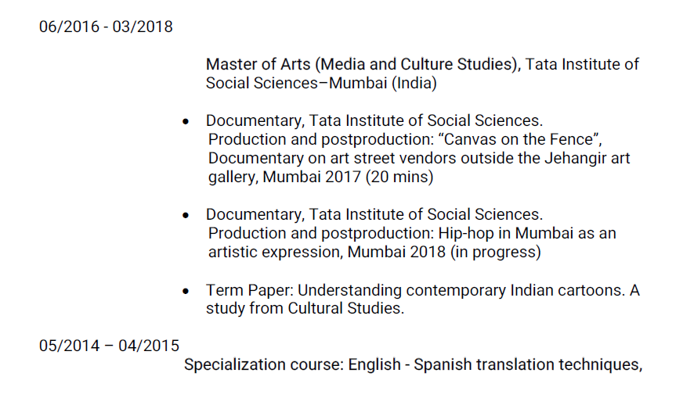Click the date range 05/2014 – 04/2015
The height and width of the screenshot is (416, 694).
pyautogui.click(x=109, y=346)
